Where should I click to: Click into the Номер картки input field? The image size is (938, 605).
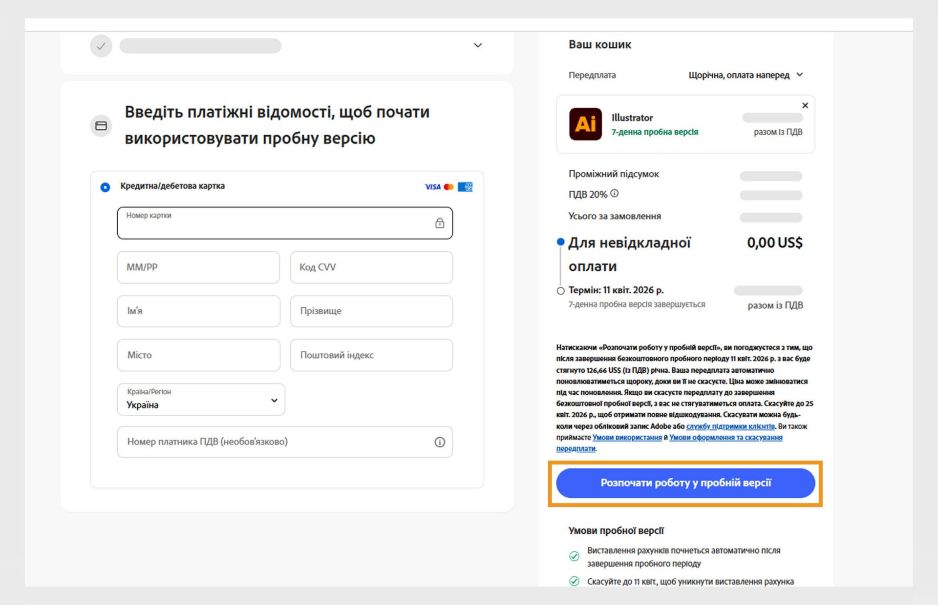coord(274,226)
